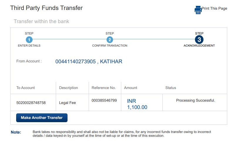
Task: Click the Make Another Transfer button
Action: pos(42,118)
